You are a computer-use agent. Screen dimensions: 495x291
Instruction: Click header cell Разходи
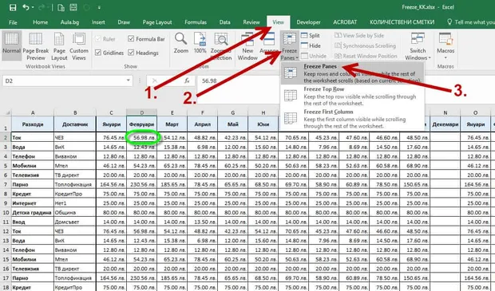coord(33,124)
